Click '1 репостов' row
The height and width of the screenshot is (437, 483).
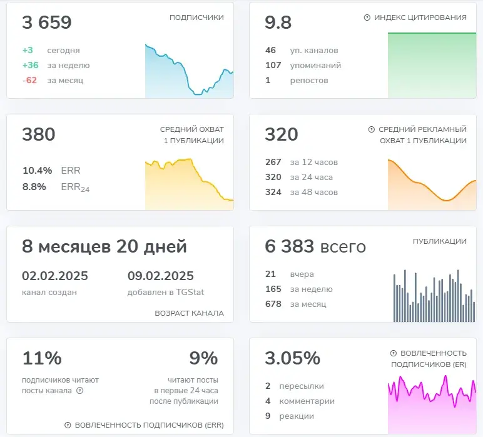[x=297, y=80]
